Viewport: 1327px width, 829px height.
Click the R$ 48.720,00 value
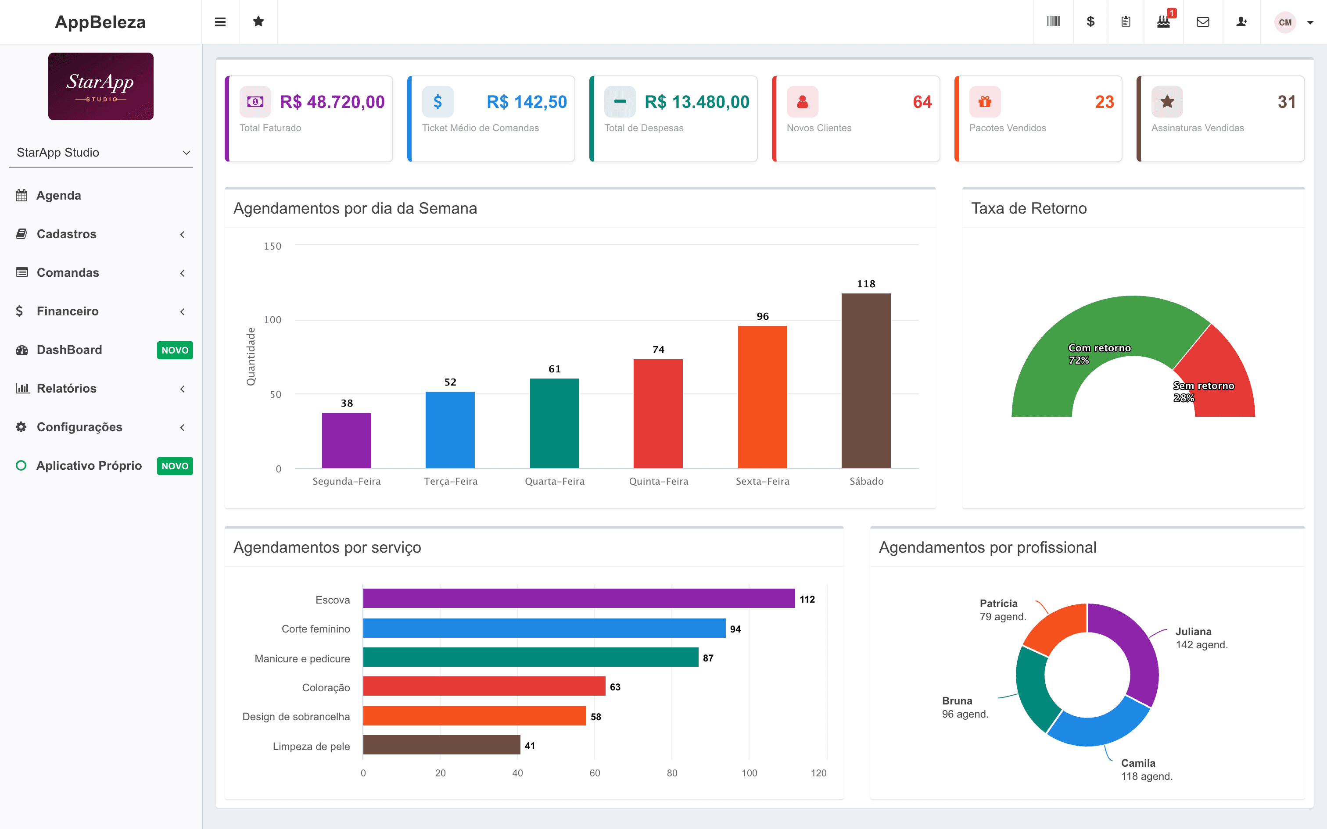(332, 102)
